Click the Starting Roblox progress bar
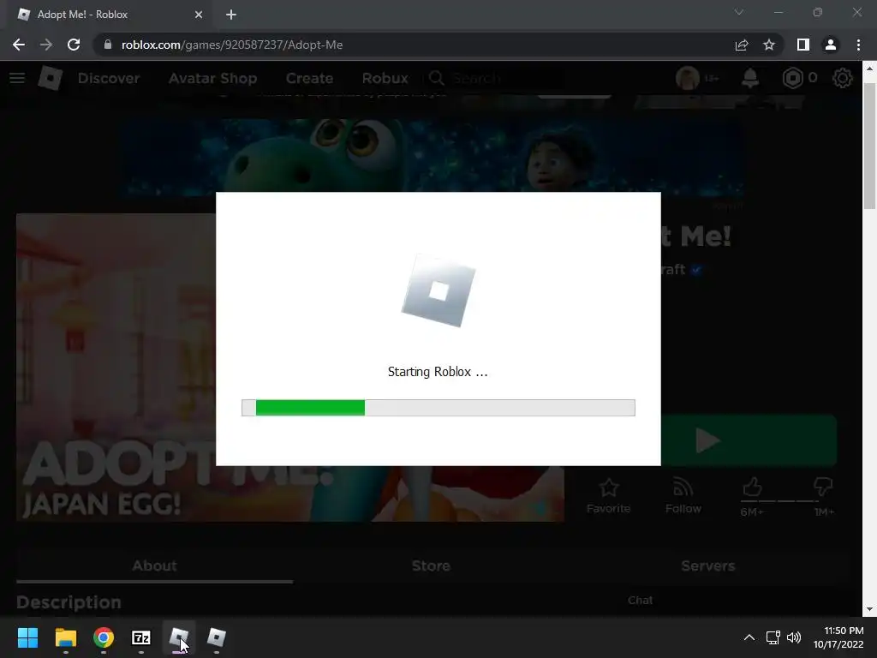 click(x=438, y=407)
